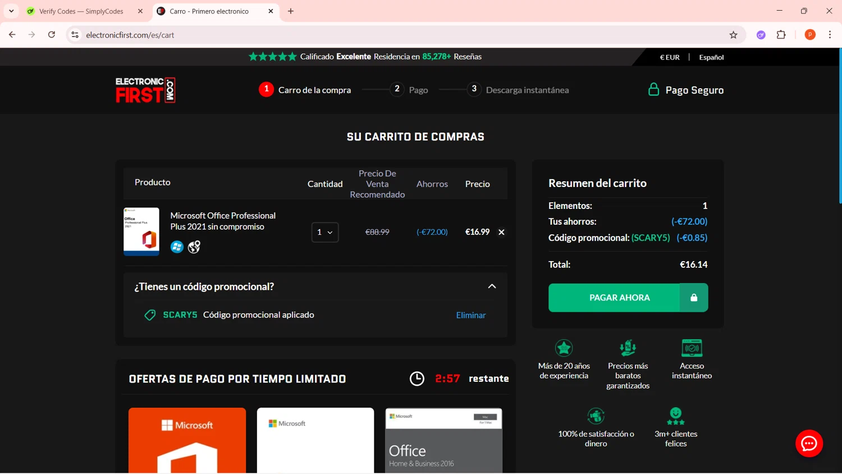Click step 3 Descarga instantánea
This screenshot has width=842, height=474.
518,90
